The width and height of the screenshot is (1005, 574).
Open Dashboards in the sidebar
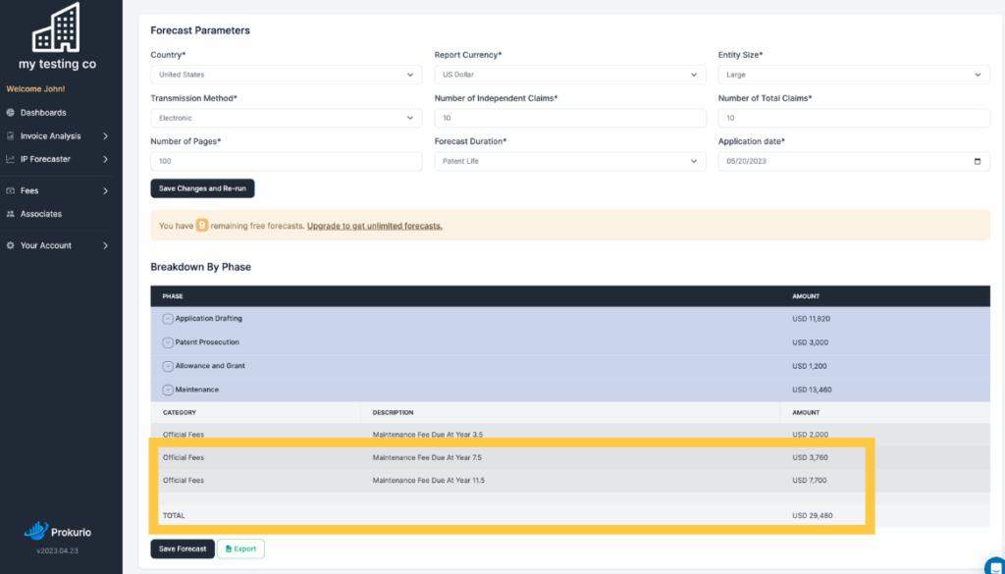coord(43,113)
